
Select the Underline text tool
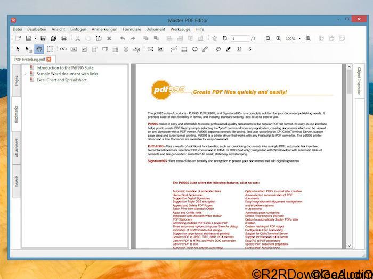pos(239,49)
